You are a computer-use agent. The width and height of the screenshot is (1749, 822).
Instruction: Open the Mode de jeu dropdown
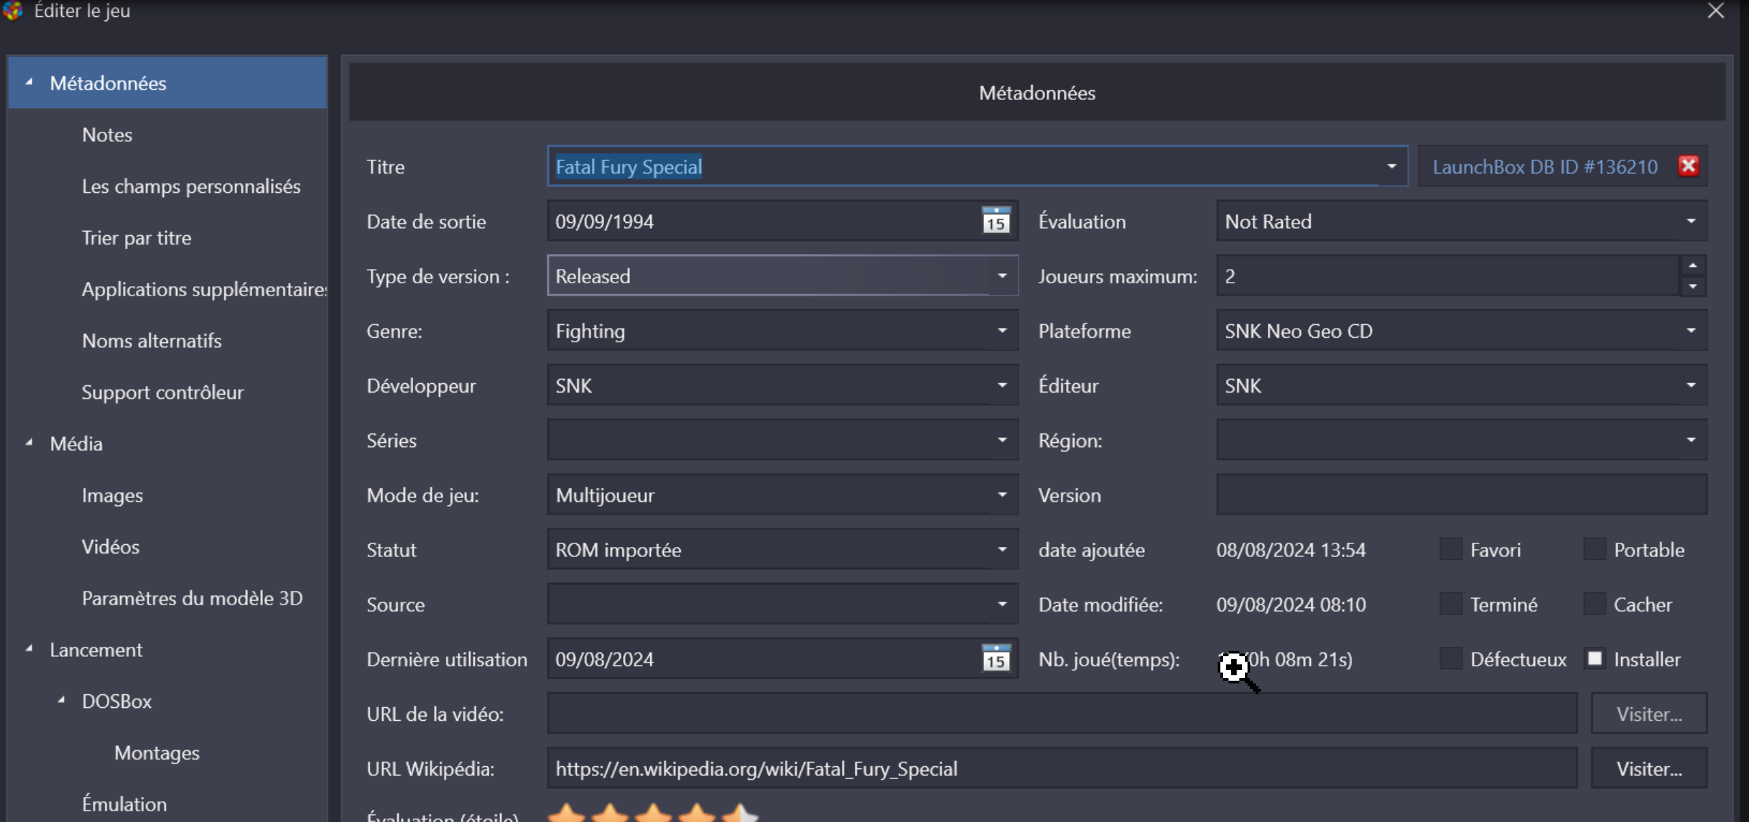[x=1002, y=495]
